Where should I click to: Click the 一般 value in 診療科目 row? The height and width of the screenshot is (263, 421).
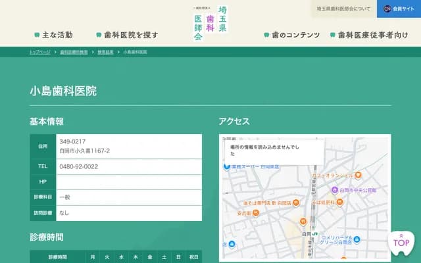(x=64, y=197)
